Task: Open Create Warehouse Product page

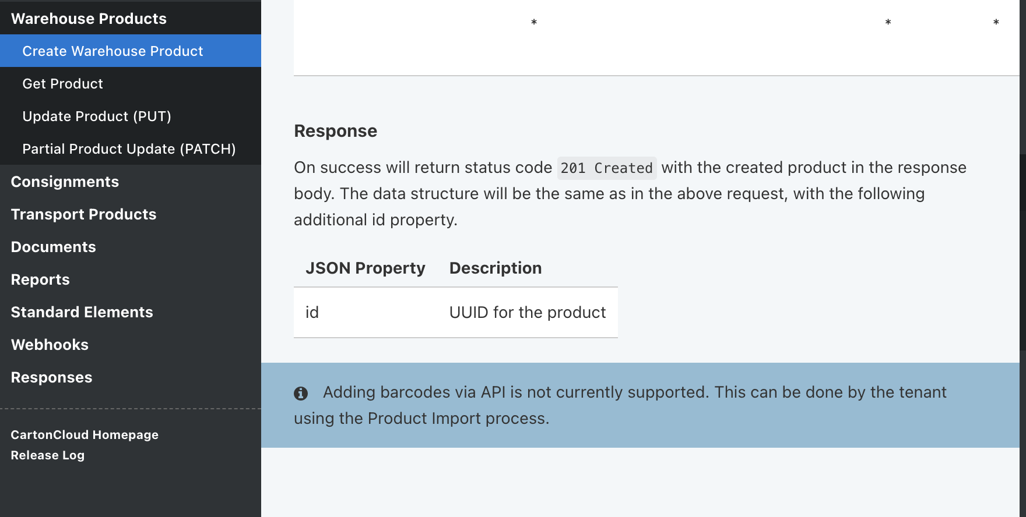Action: (x=113, y=51)
